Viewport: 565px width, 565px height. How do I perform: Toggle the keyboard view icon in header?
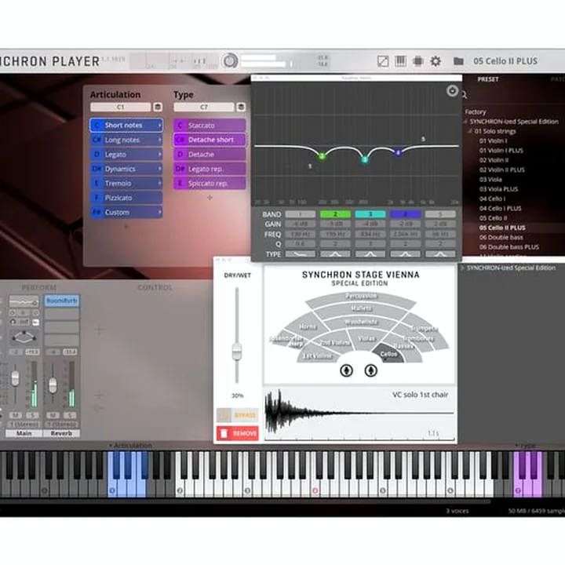[400, 61]
